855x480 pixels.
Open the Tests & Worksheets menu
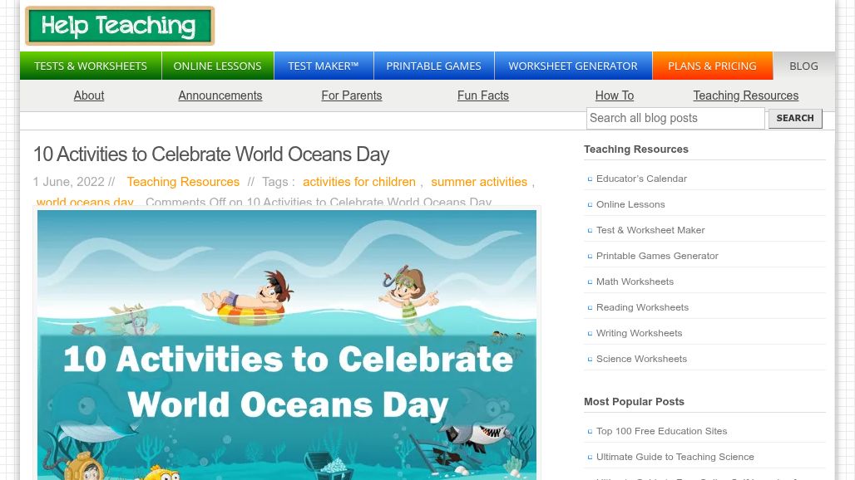pos(90,66)
